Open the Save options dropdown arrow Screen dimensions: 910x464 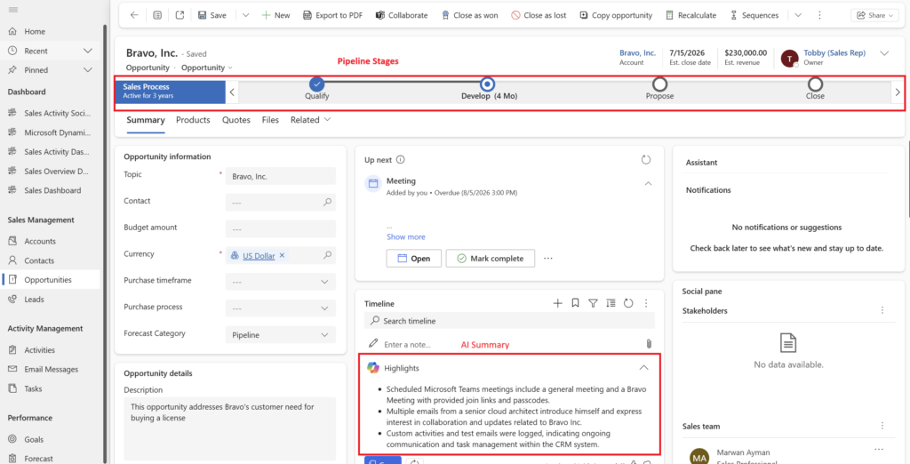click(x=245, y=15)
